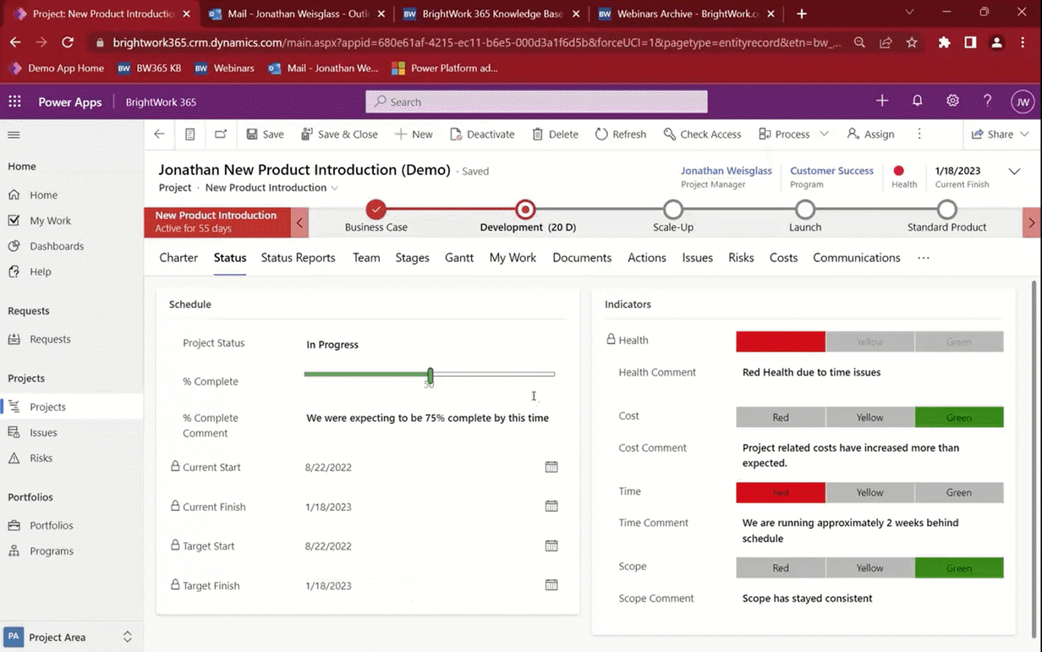Bookmark this page with the star icon

pyautogui.click(x=912, y=42)
